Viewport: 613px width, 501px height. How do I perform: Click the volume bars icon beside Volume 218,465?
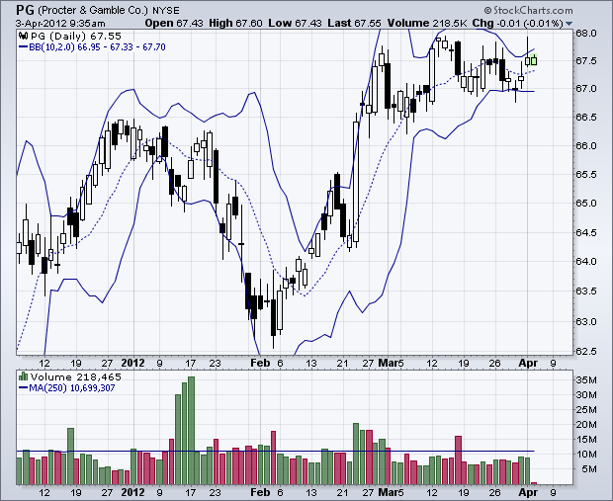[x=24, y=376]
